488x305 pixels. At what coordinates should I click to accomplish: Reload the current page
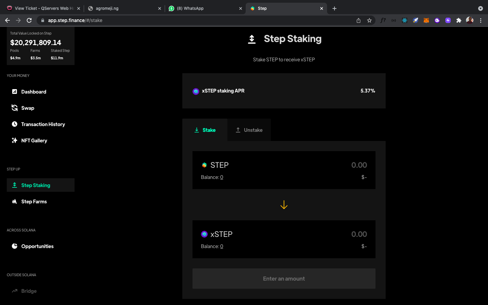point(29,20)
